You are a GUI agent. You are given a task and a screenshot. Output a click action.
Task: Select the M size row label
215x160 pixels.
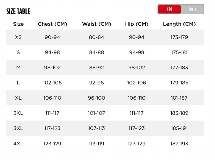pos(18,68)
